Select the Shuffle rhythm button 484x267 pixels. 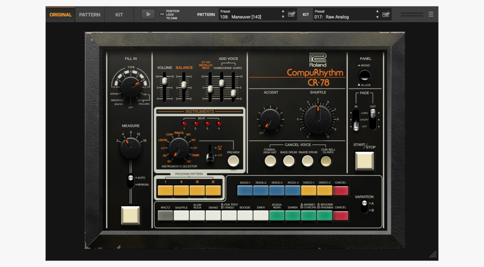click(181, 215)
